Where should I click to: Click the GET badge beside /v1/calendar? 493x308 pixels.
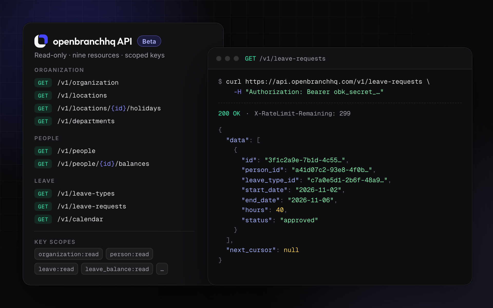(x=43, y=219)
